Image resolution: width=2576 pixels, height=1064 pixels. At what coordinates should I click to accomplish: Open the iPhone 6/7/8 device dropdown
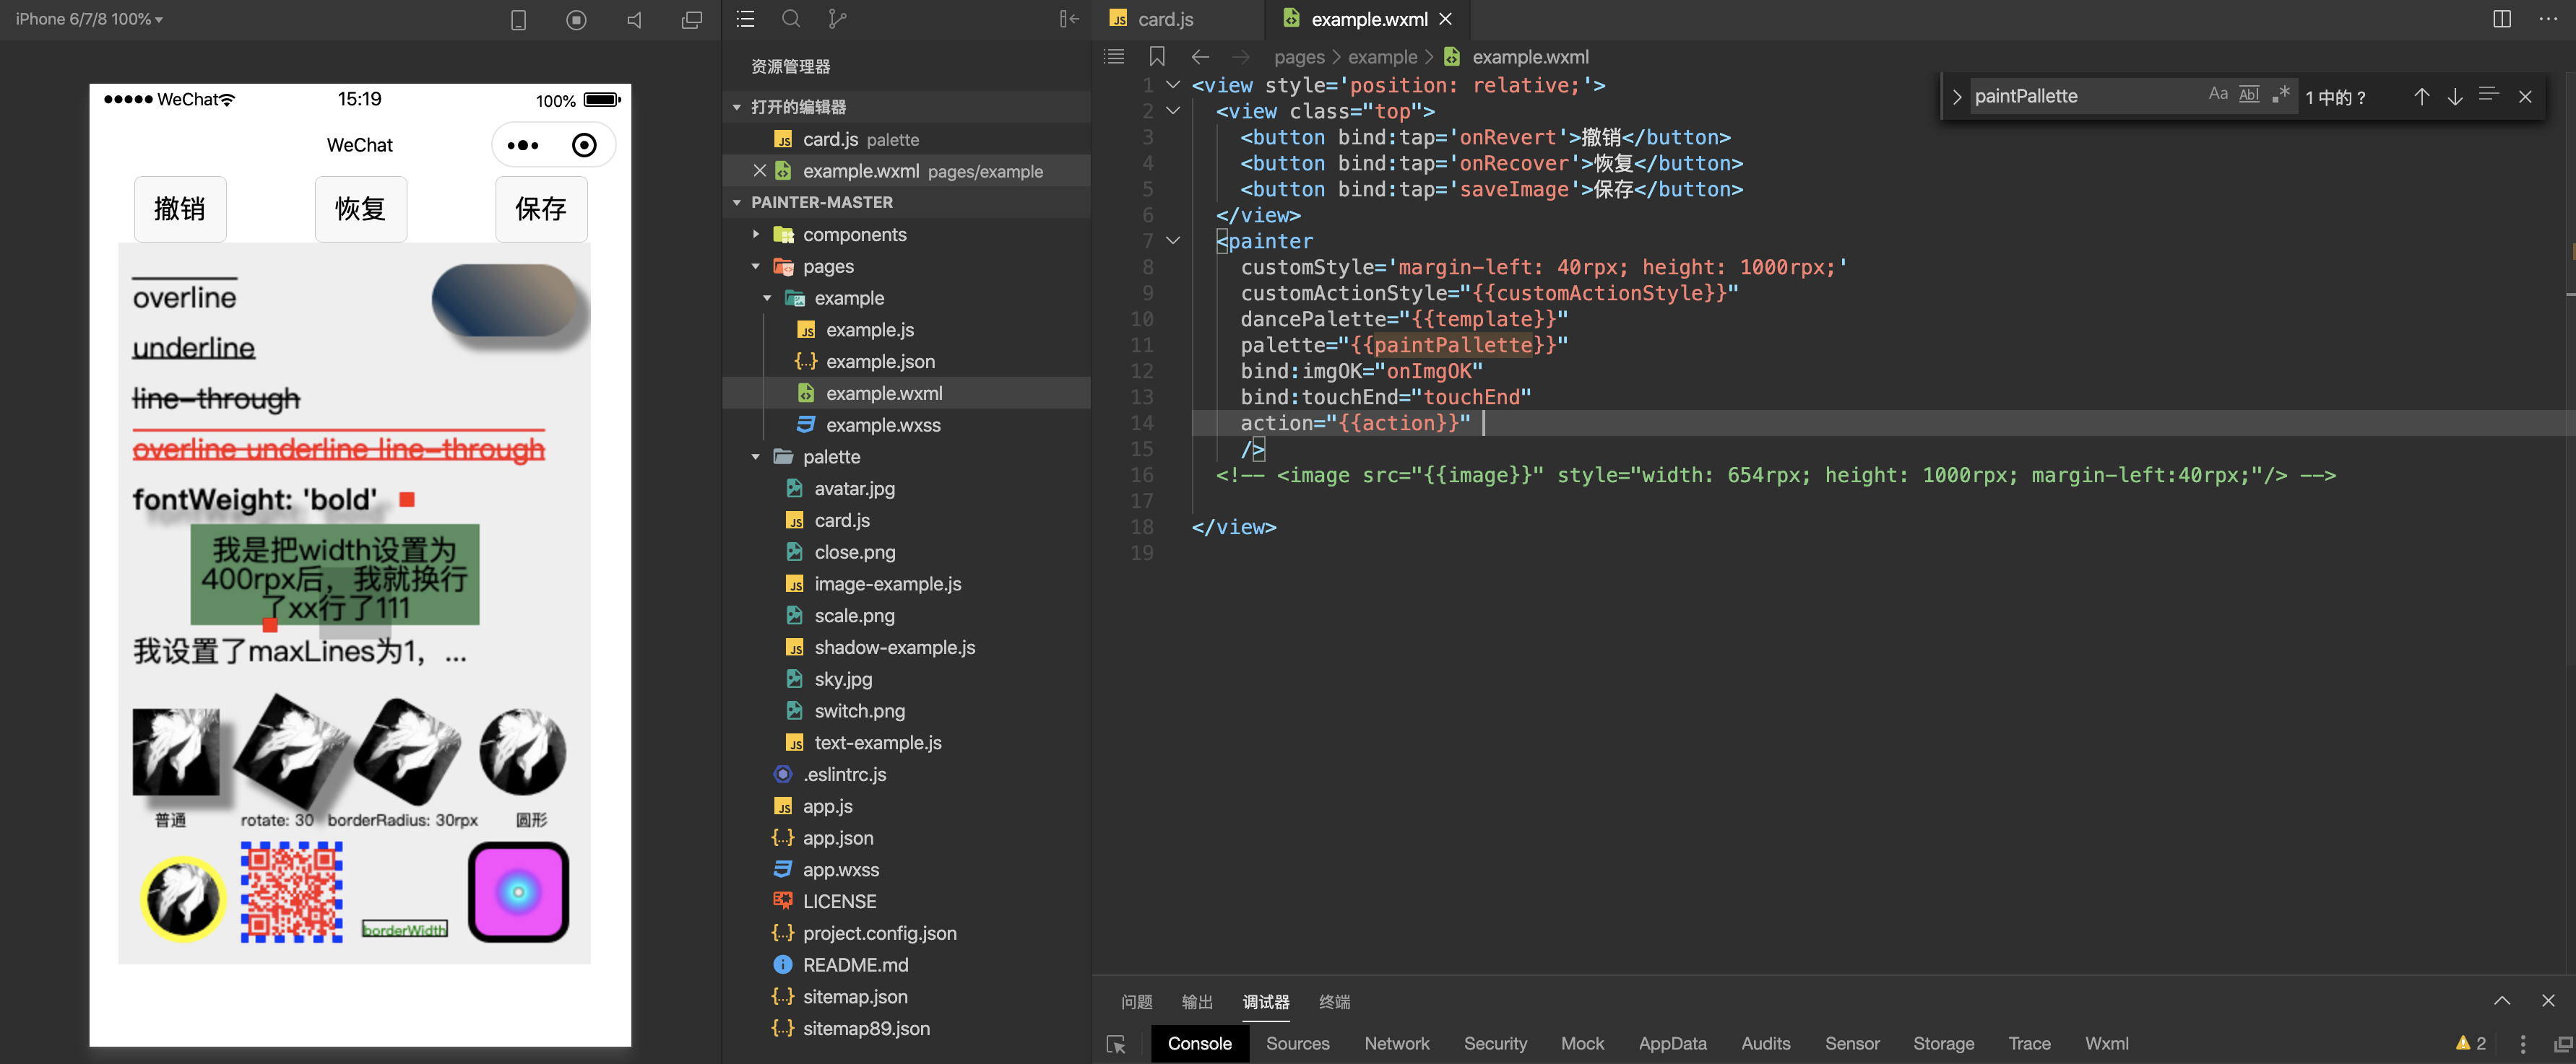[x=88, y=19]
